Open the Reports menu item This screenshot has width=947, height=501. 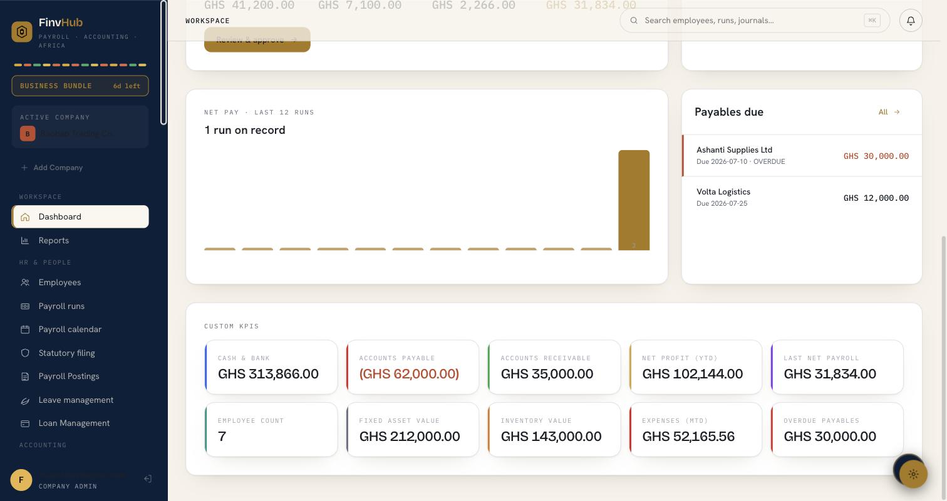80,241
